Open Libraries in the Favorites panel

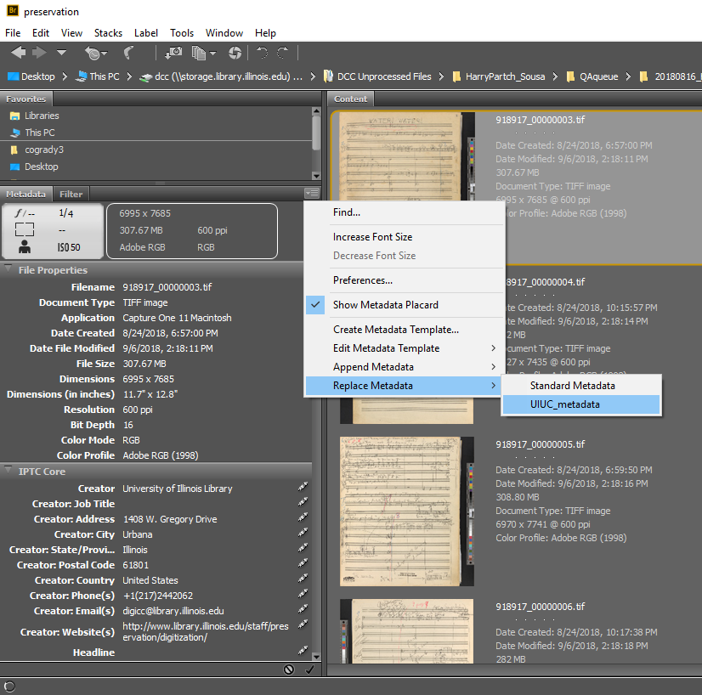tap(42, 116)
